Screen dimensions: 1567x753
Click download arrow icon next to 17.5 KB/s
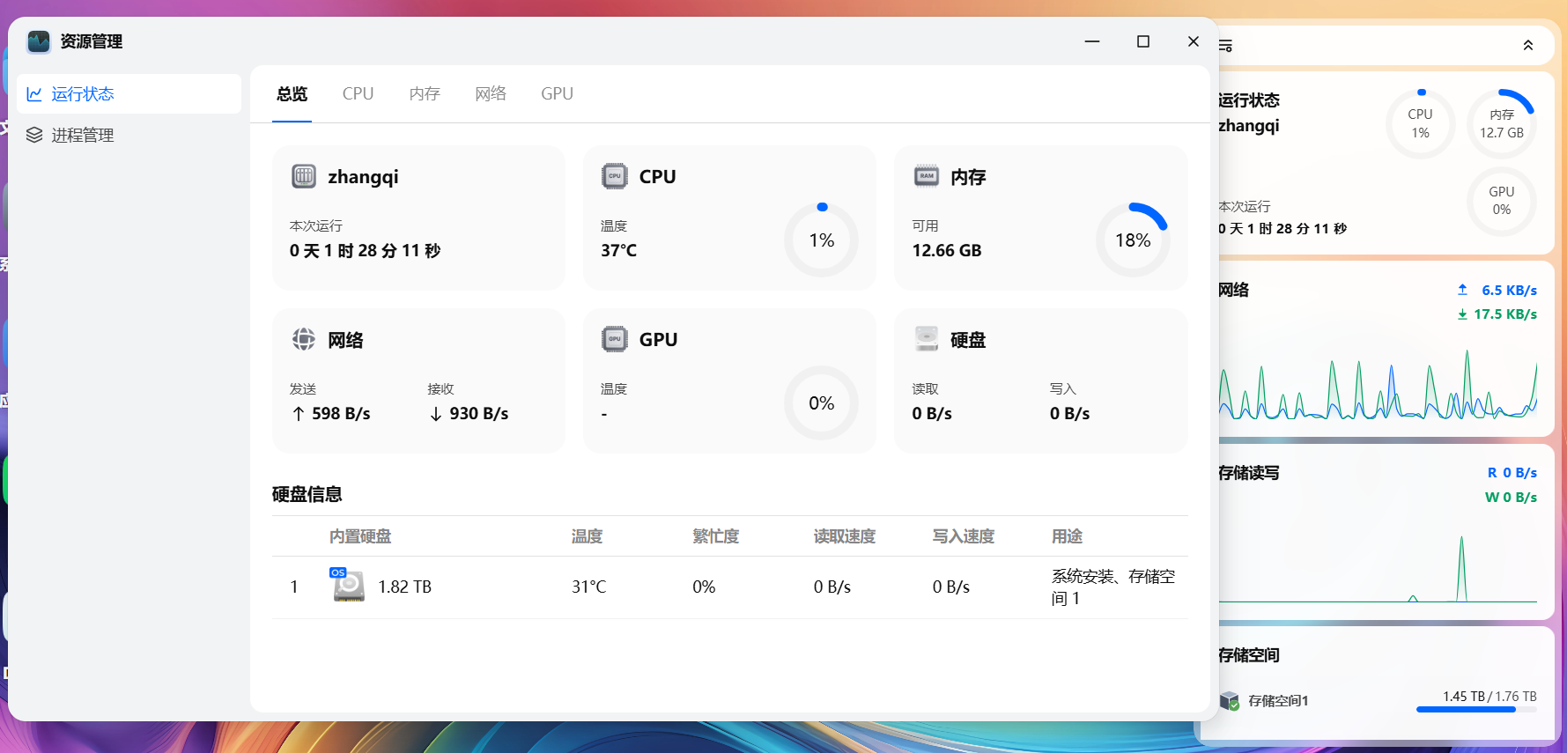(x=1462, y=314)
